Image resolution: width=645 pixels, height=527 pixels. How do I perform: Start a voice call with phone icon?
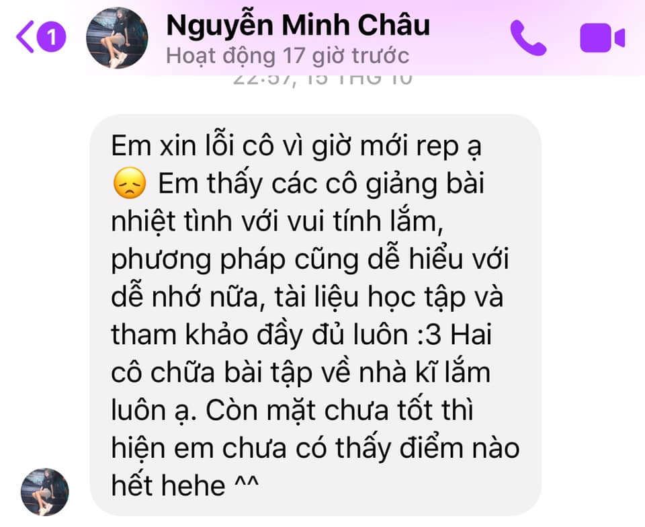click(x=528, y=38)
